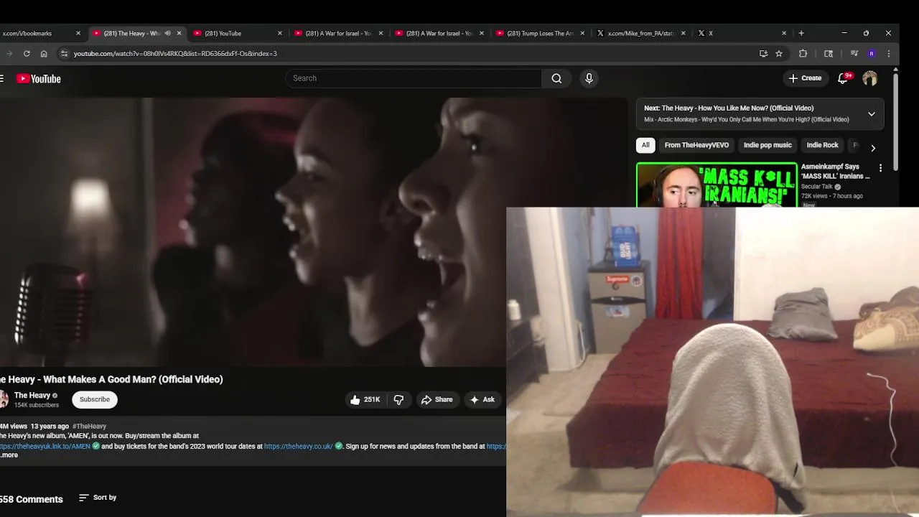
Task: Open site information icon in address bar
Action: pyautogui.click(x=64, y=53)
